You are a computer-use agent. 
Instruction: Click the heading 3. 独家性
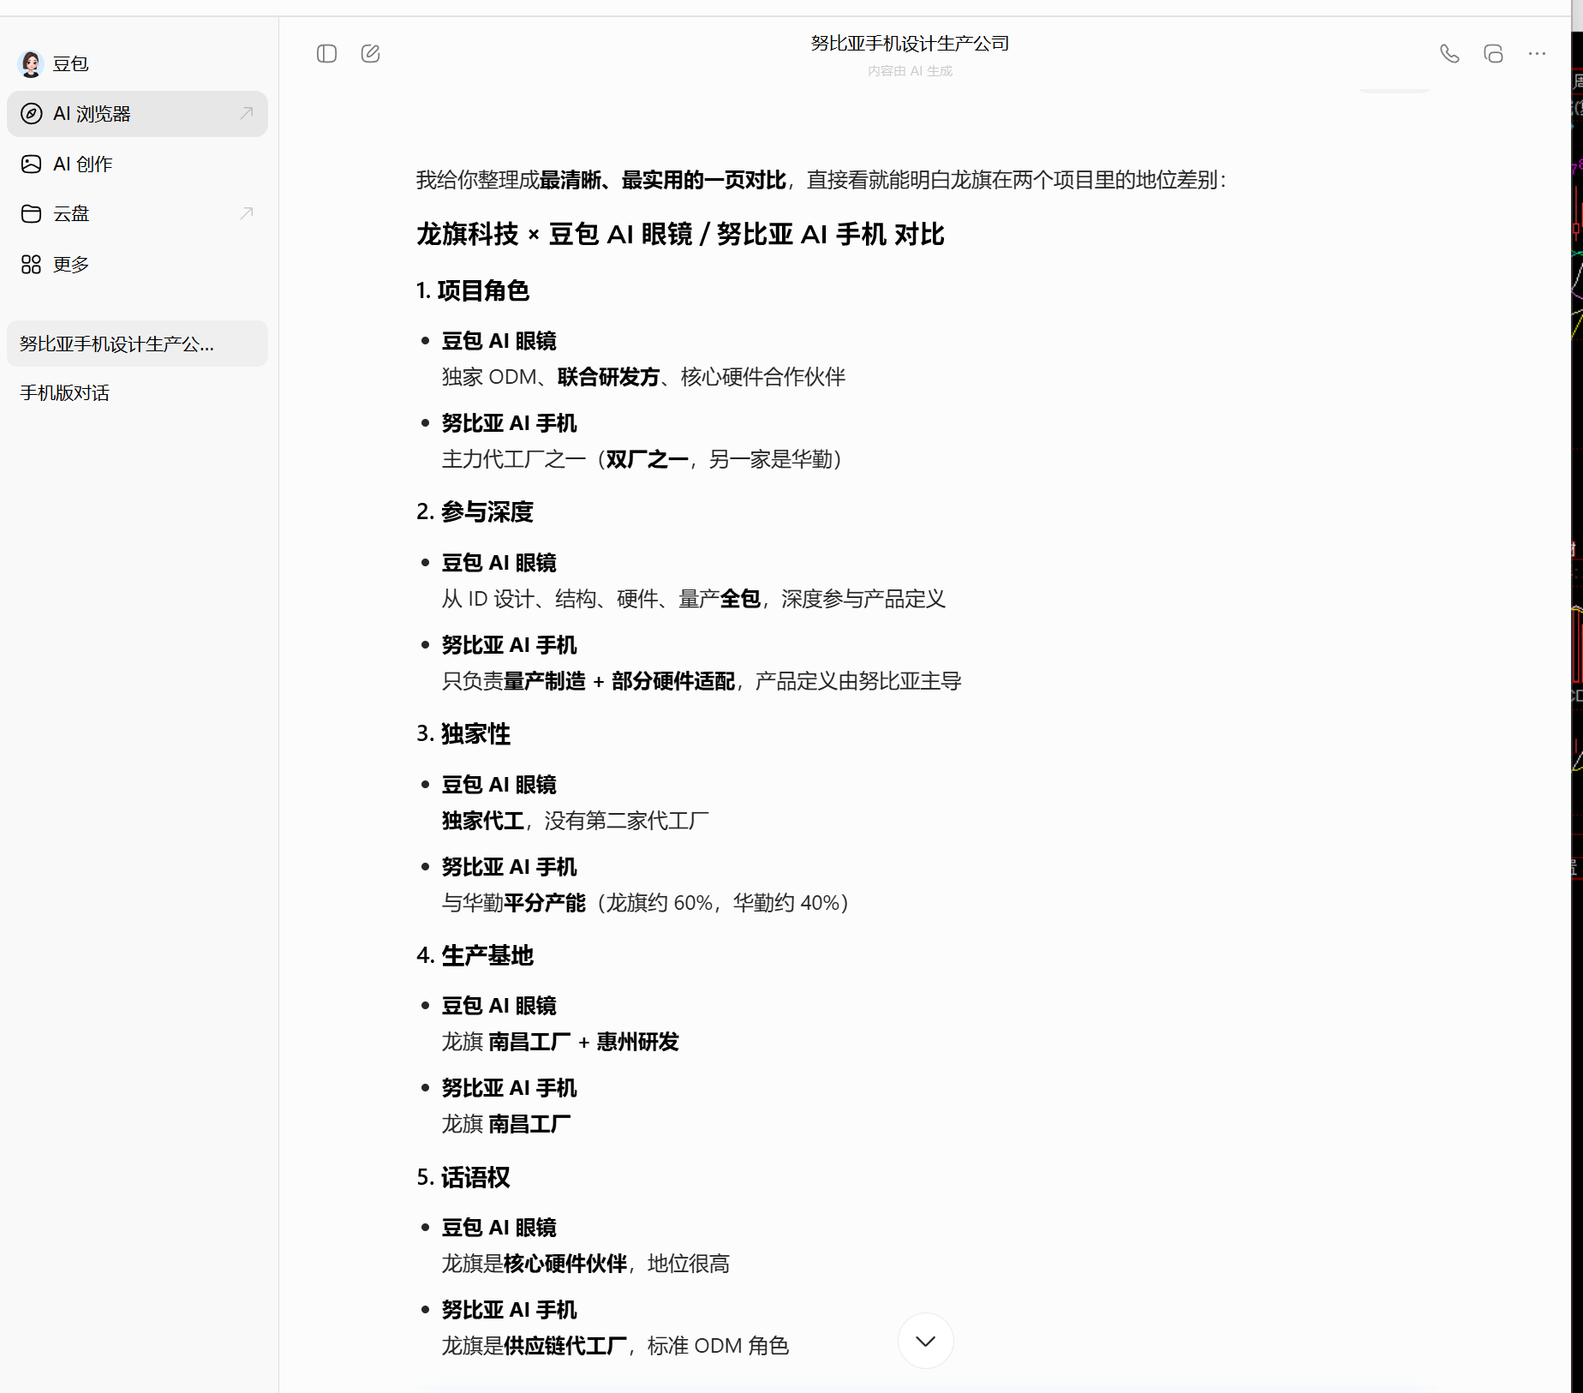point(463,734)
